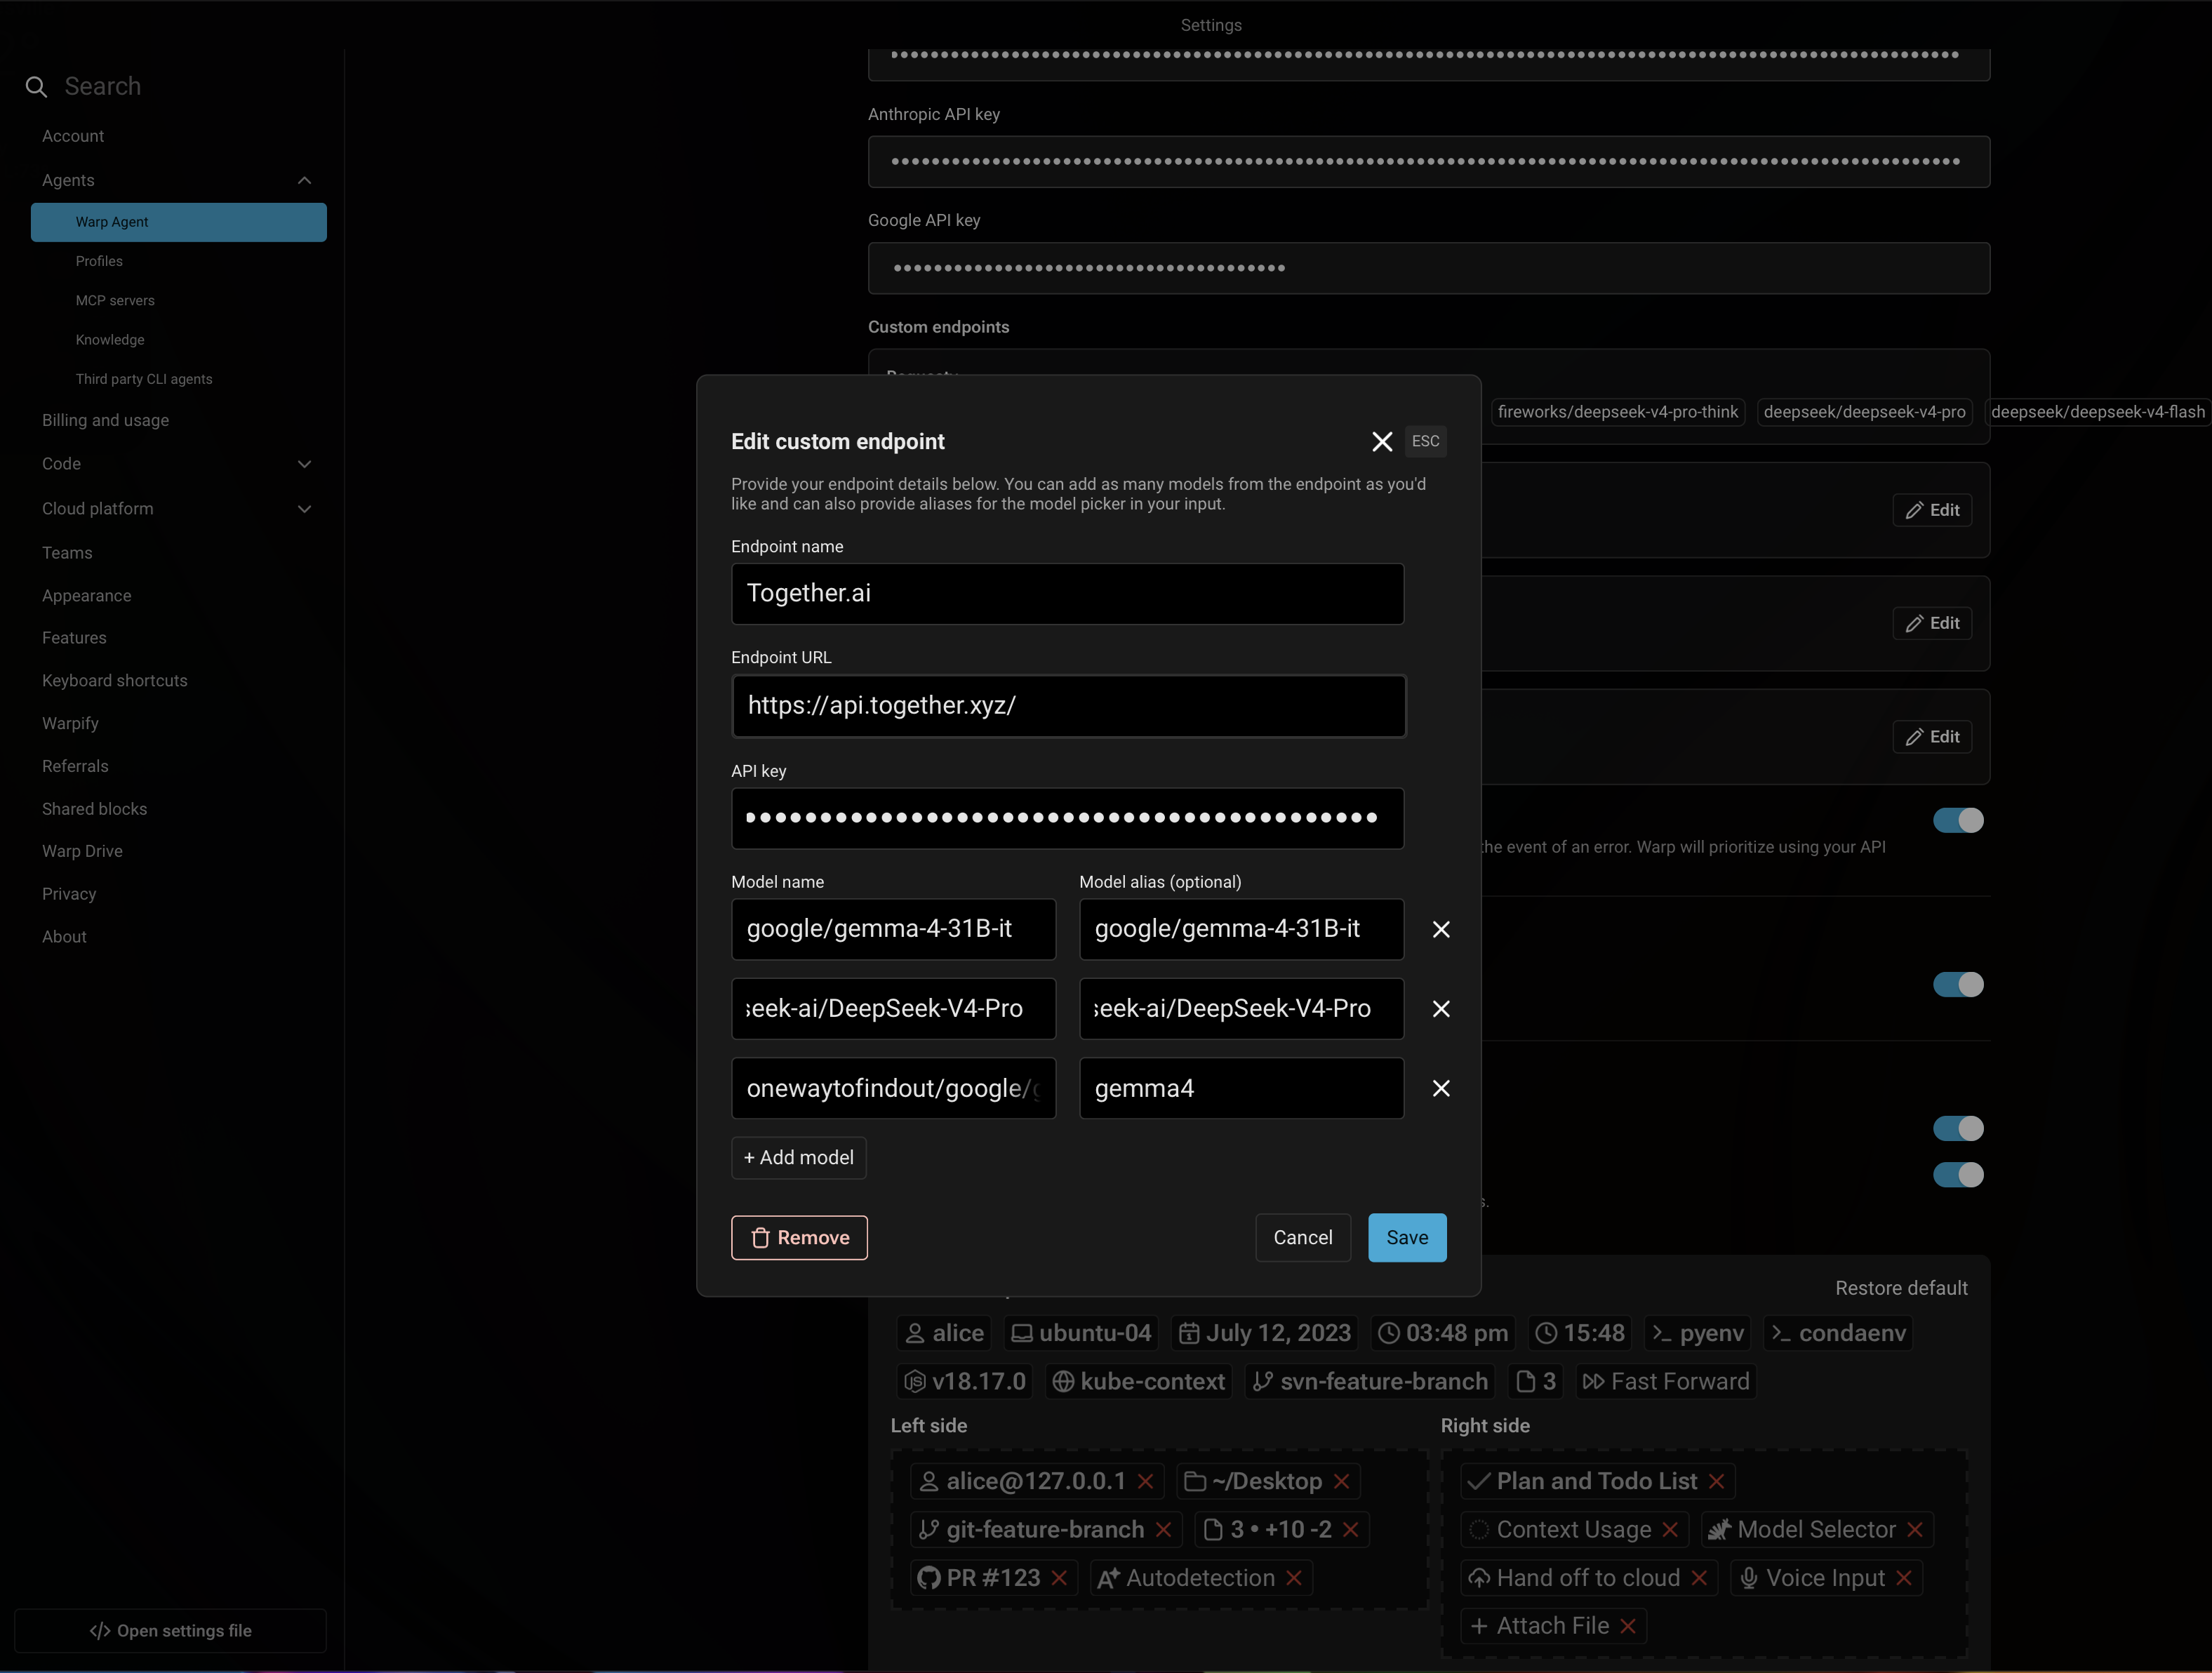Remove Model Selector chip from Right side
Image resolution: width=2212 pixels, height=1673 pixels.
pyautogui.click(x=1915, y=1529)
